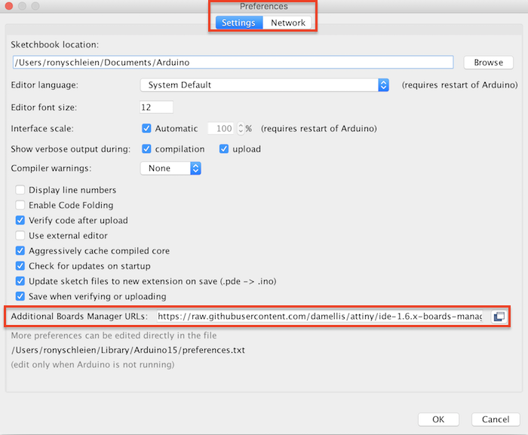Close the Preferences window with the red button

[9, 6]
